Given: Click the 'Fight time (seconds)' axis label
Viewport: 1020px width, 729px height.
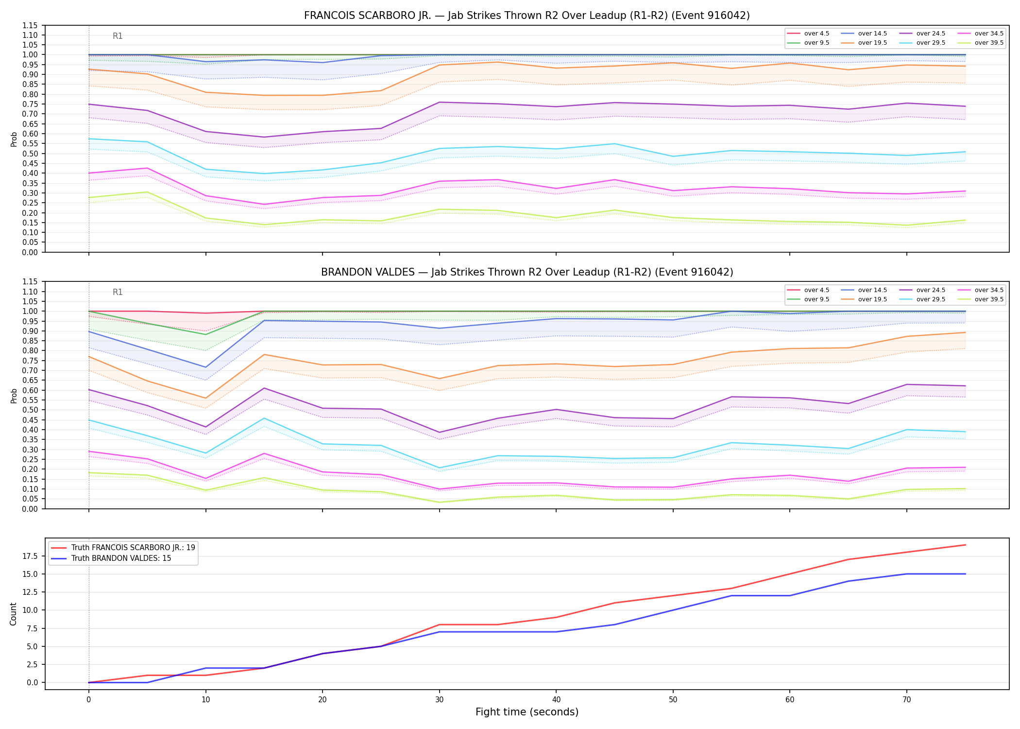Looking at the screenshot, I should click(x=527, y=712).
